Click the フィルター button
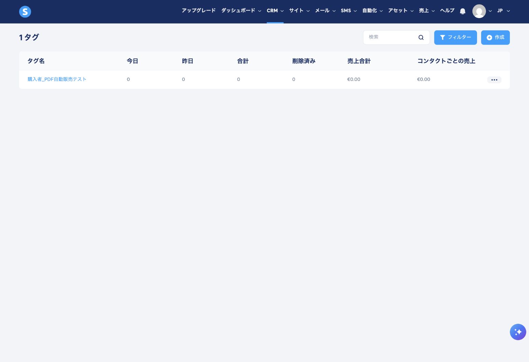 [455, 38]
